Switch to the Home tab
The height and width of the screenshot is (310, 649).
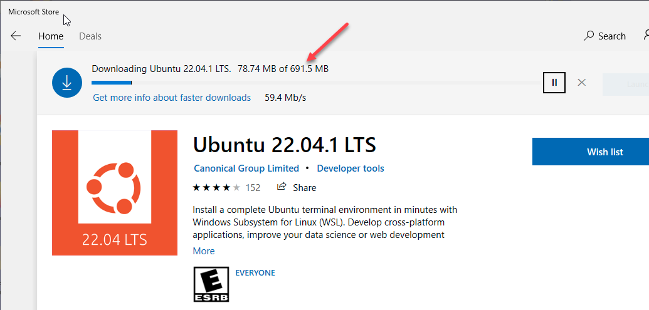click(51, 36)
